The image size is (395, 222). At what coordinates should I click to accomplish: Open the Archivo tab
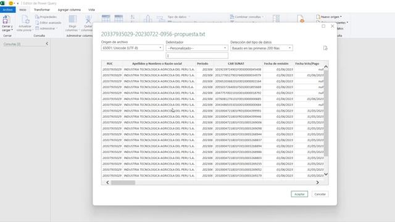pyautogui.click(x=8, y=10)
